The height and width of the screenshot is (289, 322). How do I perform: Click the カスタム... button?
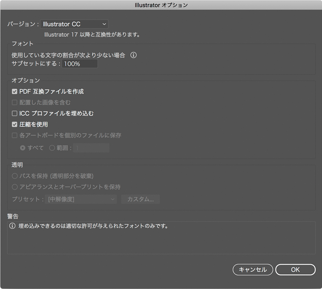[x=141, y=199]
